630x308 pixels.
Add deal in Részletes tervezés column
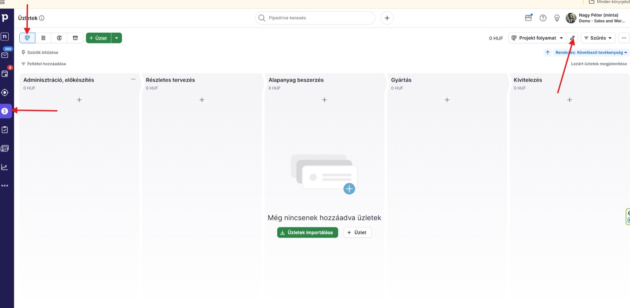point(202,100)
